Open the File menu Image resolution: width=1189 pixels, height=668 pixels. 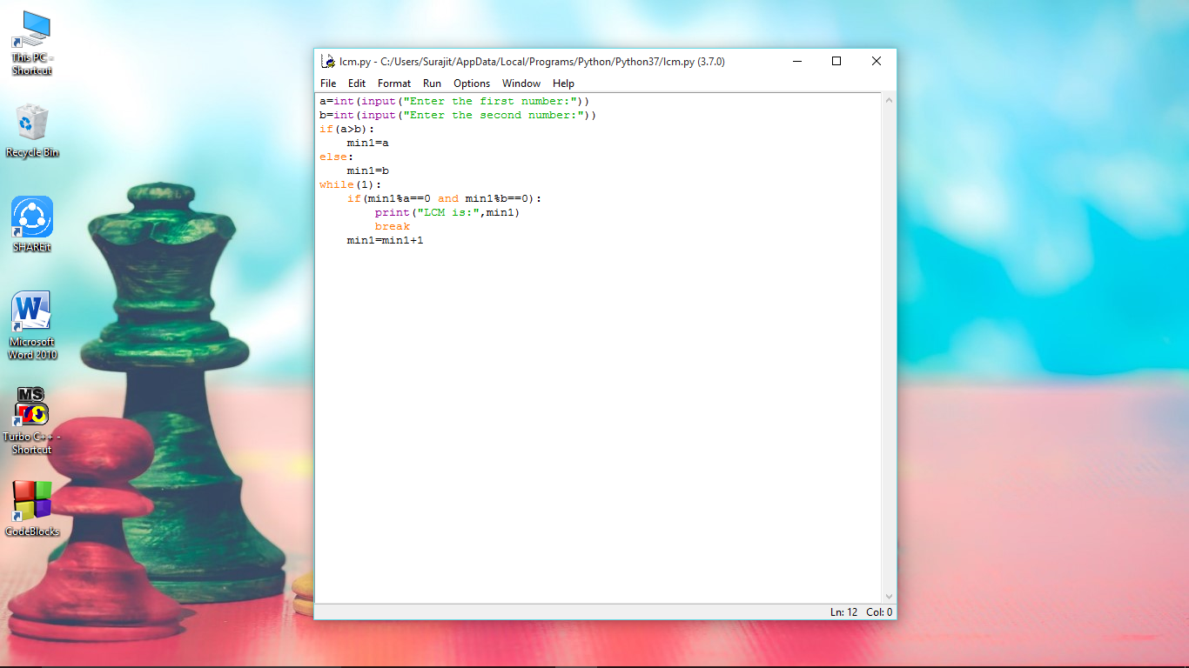pos(328,83)
